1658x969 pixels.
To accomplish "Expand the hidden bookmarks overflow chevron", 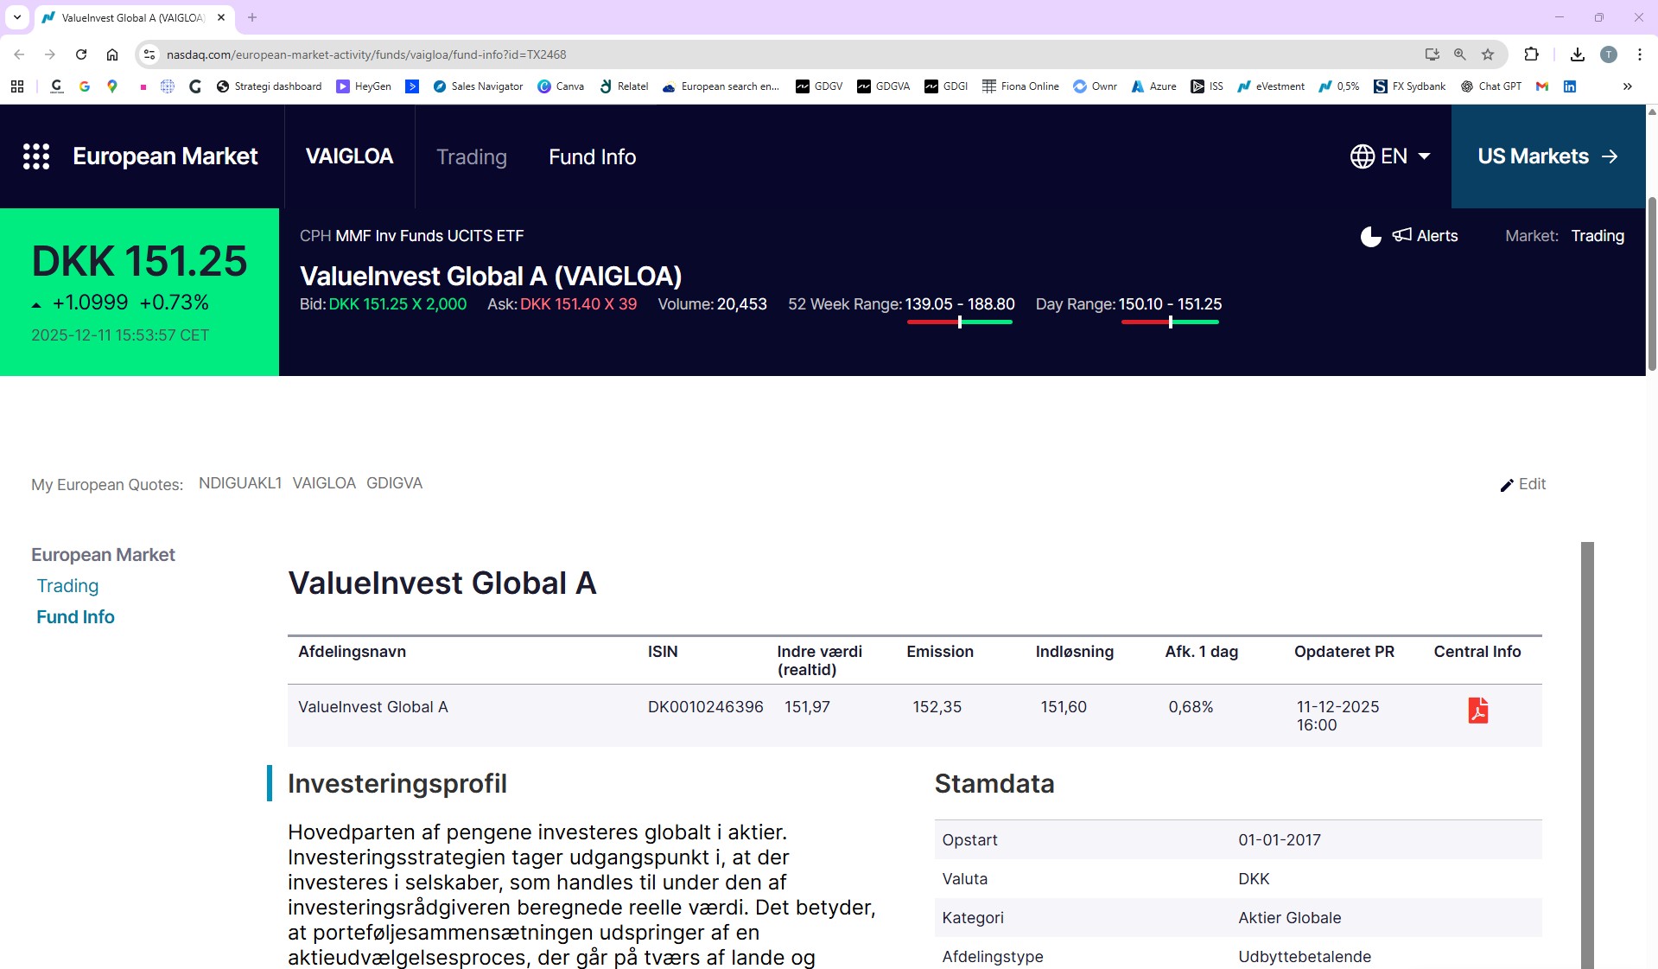I will pos(1627,86).
